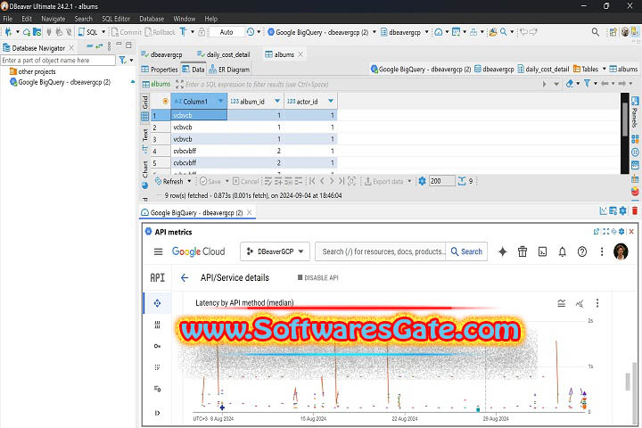Click the navigator filter funnel icon
This screenshot has height=428, width=642.
click(122, 61)
